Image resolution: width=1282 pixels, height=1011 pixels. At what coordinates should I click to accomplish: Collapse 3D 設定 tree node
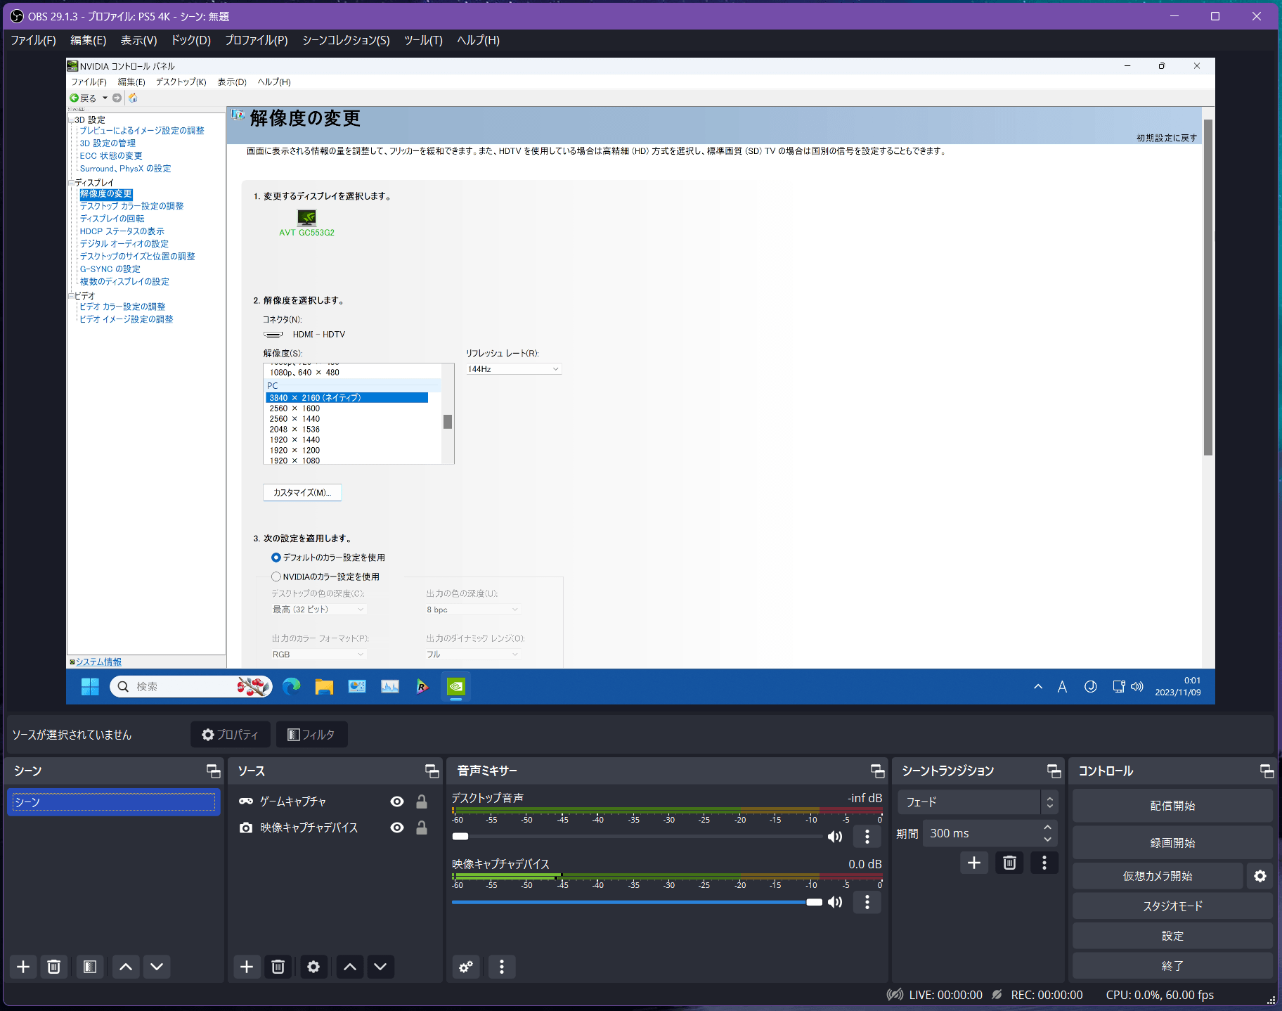(x=71, y=120)
